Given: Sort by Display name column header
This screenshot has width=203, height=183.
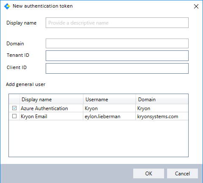Looking at the screenshot, I should [x=51, y=100].
